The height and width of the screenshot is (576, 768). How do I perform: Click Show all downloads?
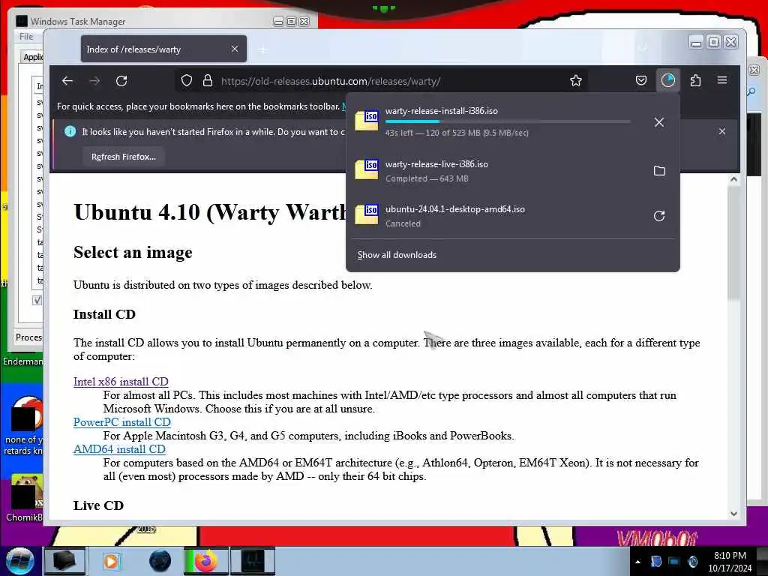pos(397,255)
